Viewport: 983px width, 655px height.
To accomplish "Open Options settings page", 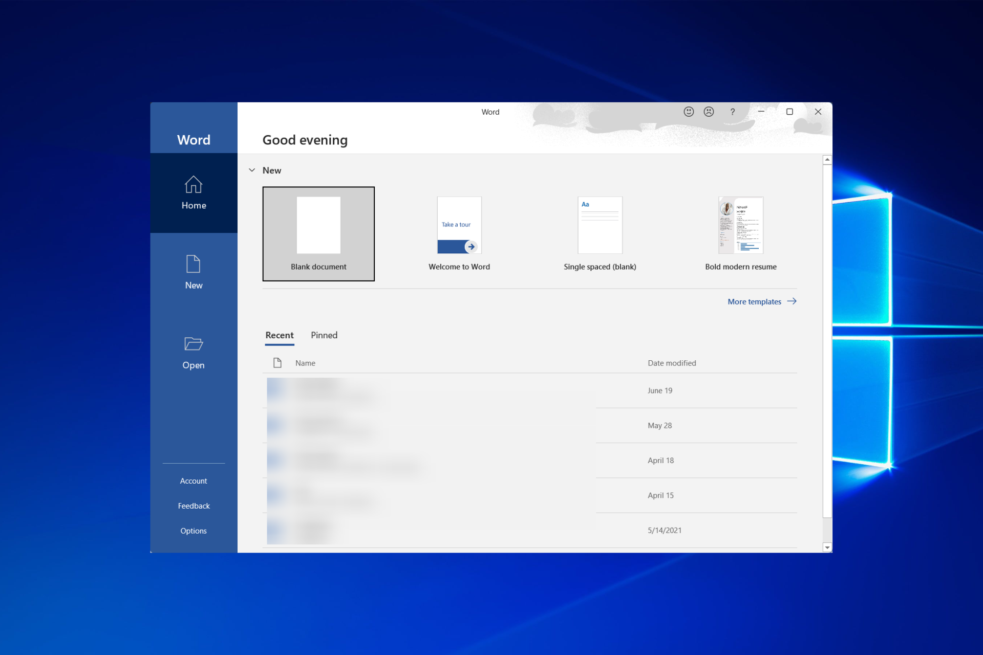I will 193,530.
